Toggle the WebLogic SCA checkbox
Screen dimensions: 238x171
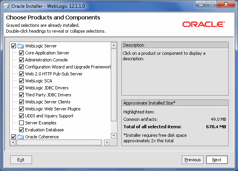click(x=21, y=81)
